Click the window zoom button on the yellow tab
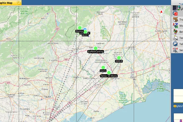Screen dimensions: 183x122 point(19,3)
